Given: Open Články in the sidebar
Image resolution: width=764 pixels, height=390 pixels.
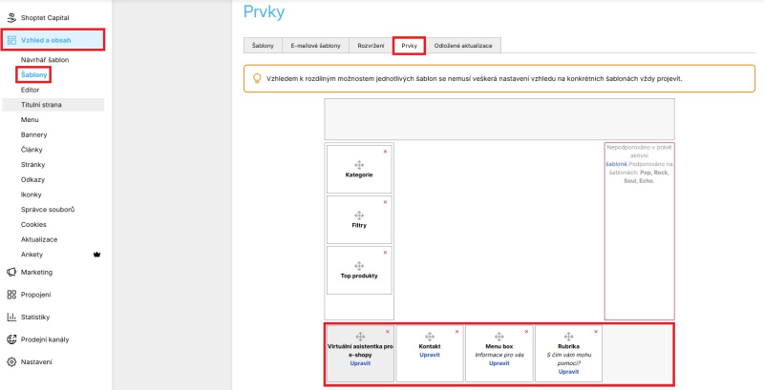Looking at the screenshot, I should click(32, 150).
